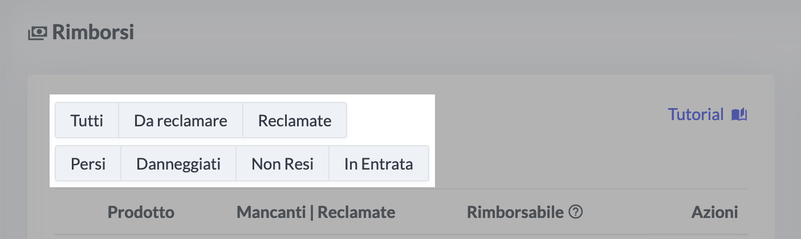Select the Persi filter
The width and height of the screenshot is (801, 239).
88,164
